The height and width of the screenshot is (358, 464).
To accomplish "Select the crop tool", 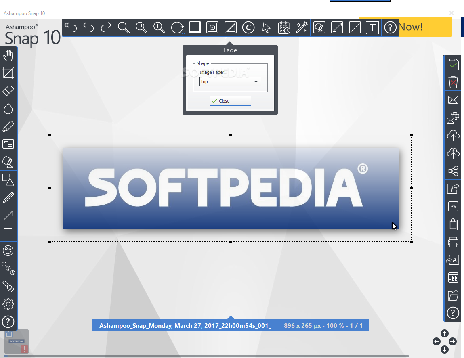I will coord(8,73).
